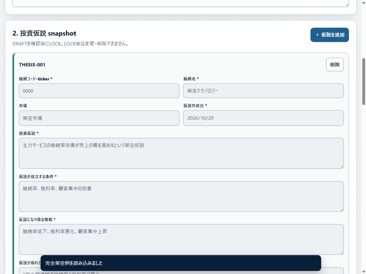Click the 市場 label
Image resolution: width=366 pixels, height=274 pixels.
point(23,106)
